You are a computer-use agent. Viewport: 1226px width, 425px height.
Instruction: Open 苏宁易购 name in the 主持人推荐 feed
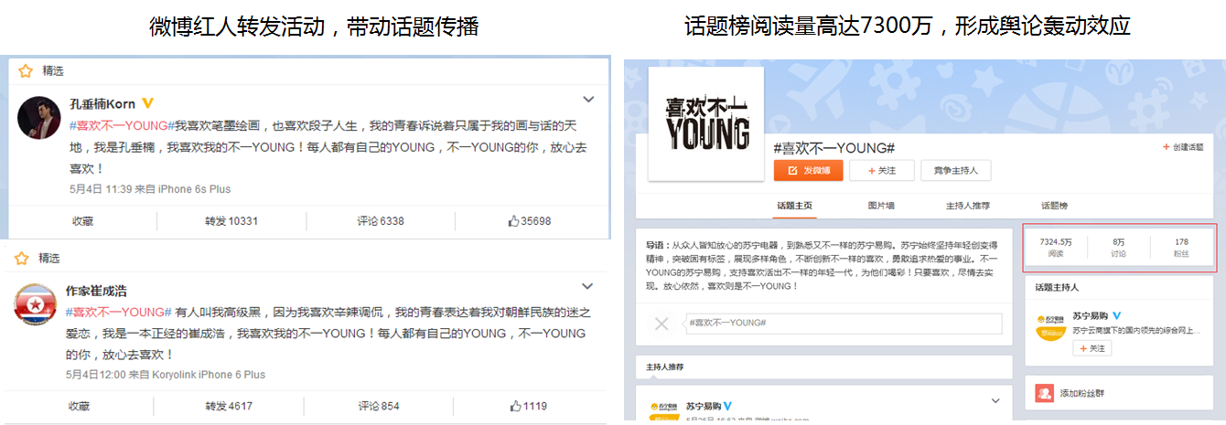tap(704, 405)
